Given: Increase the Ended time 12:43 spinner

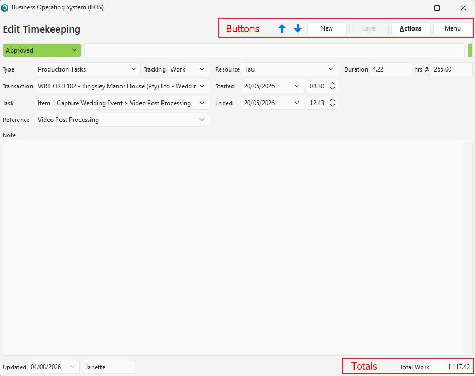Looking at the screenshot, I should (332, 100).
